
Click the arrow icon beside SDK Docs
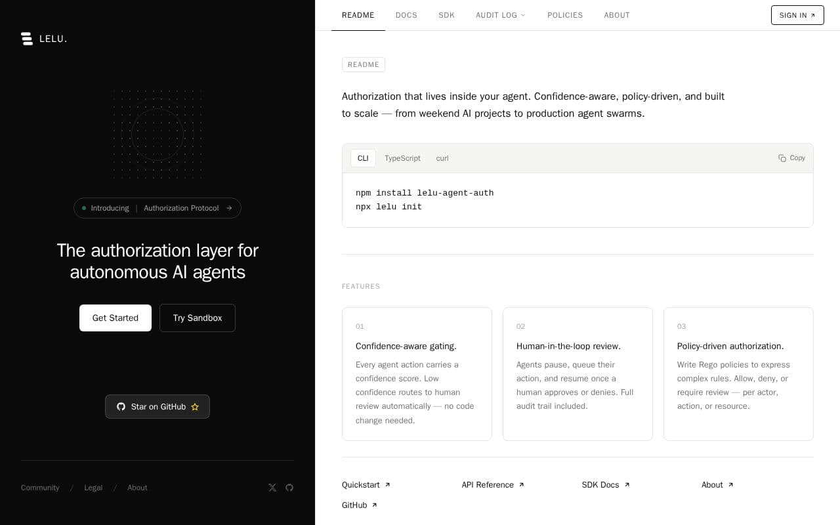coord(627,485)
